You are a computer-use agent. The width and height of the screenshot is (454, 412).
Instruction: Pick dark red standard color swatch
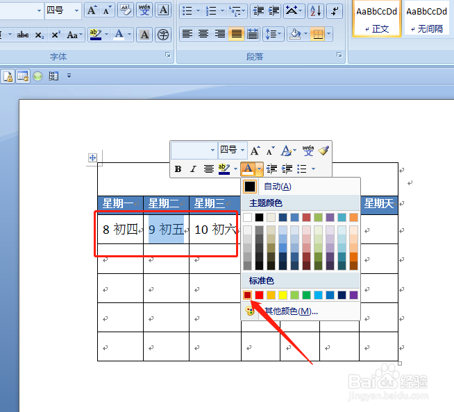[x=247, y=295]
